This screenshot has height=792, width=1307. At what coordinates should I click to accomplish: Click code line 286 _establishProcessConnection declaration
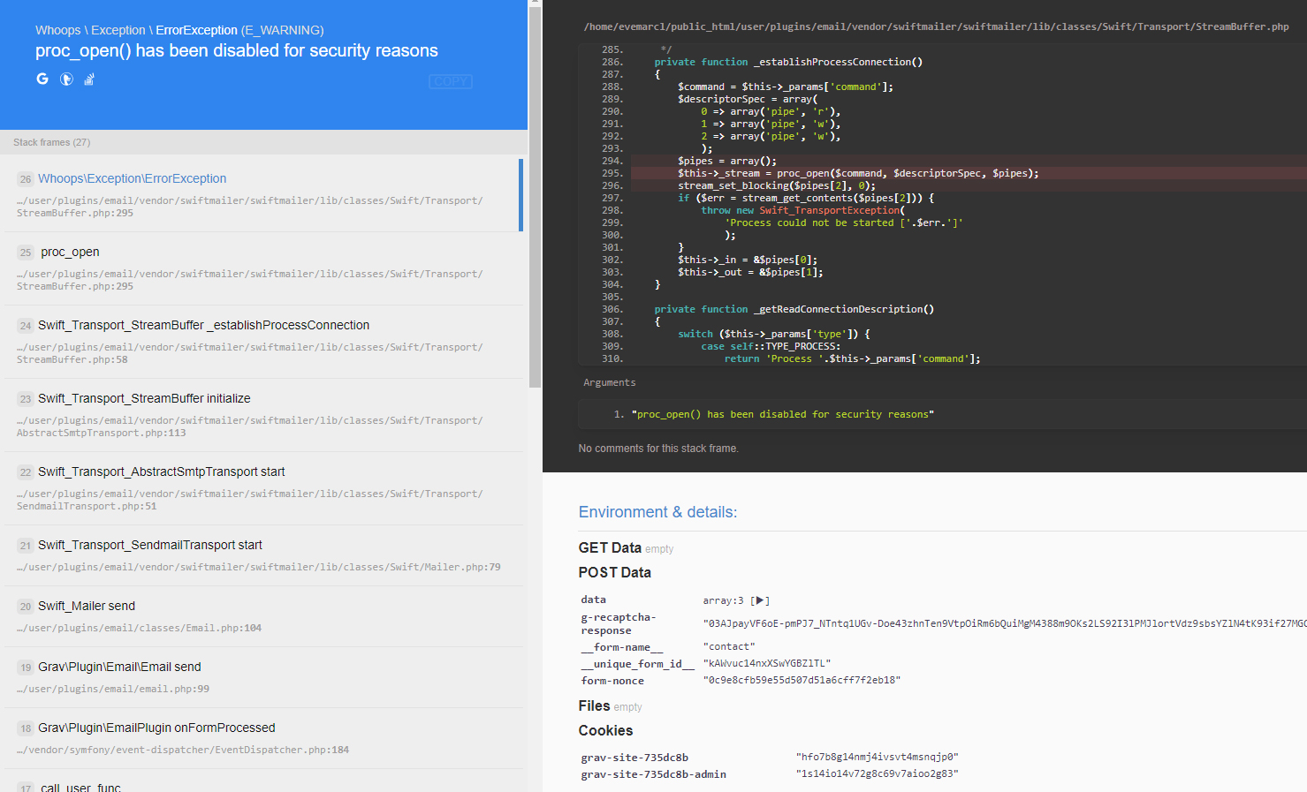[788, 62]
